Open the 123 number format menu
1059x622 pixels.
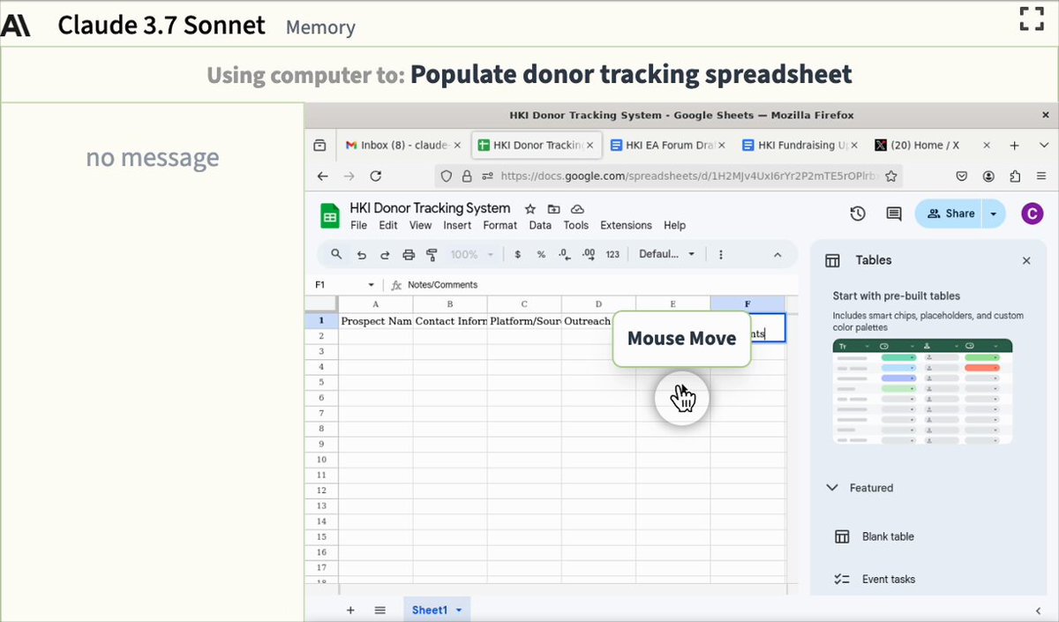coord(612,254)
